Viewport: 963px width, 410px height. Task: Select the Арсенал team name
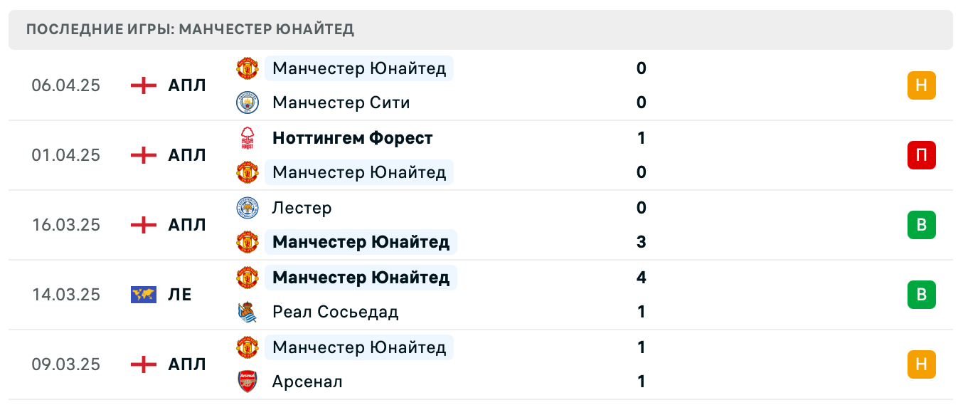307,382
